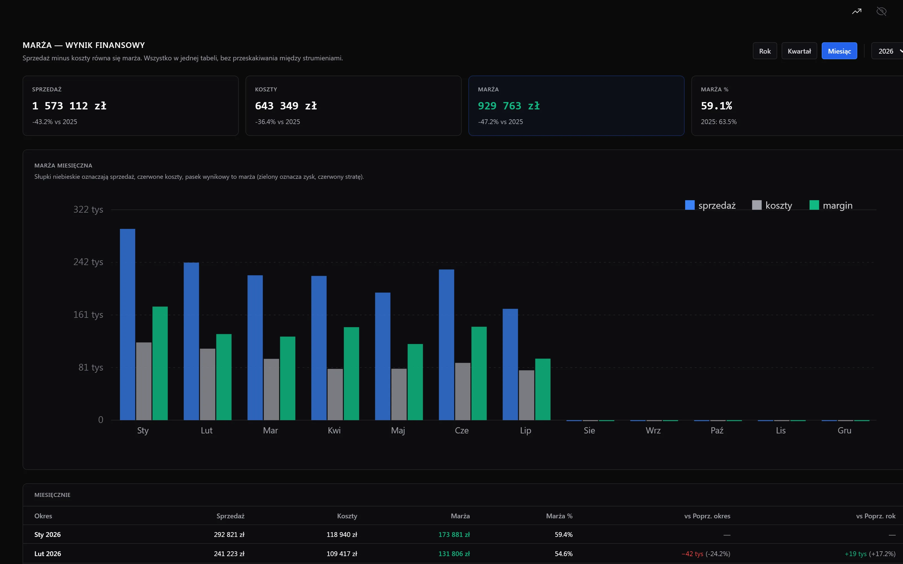Click the 322 tys axis label
Image resolution: width=903 pixels, height=564 pixels.
[x=88, y=210]
